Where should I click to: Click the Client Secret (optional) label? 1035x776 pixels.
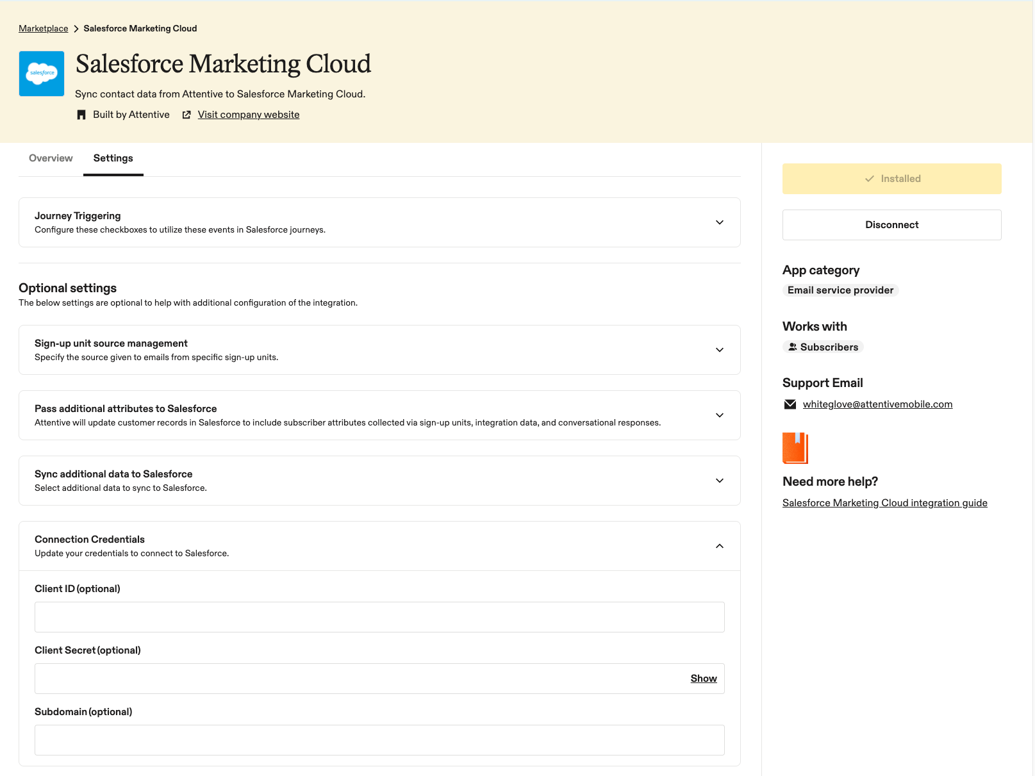(x=88, y=650)
